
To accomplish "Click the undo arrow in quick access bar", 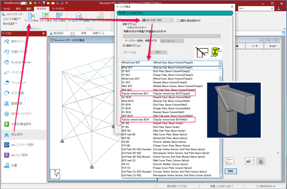I will (58, 3).
